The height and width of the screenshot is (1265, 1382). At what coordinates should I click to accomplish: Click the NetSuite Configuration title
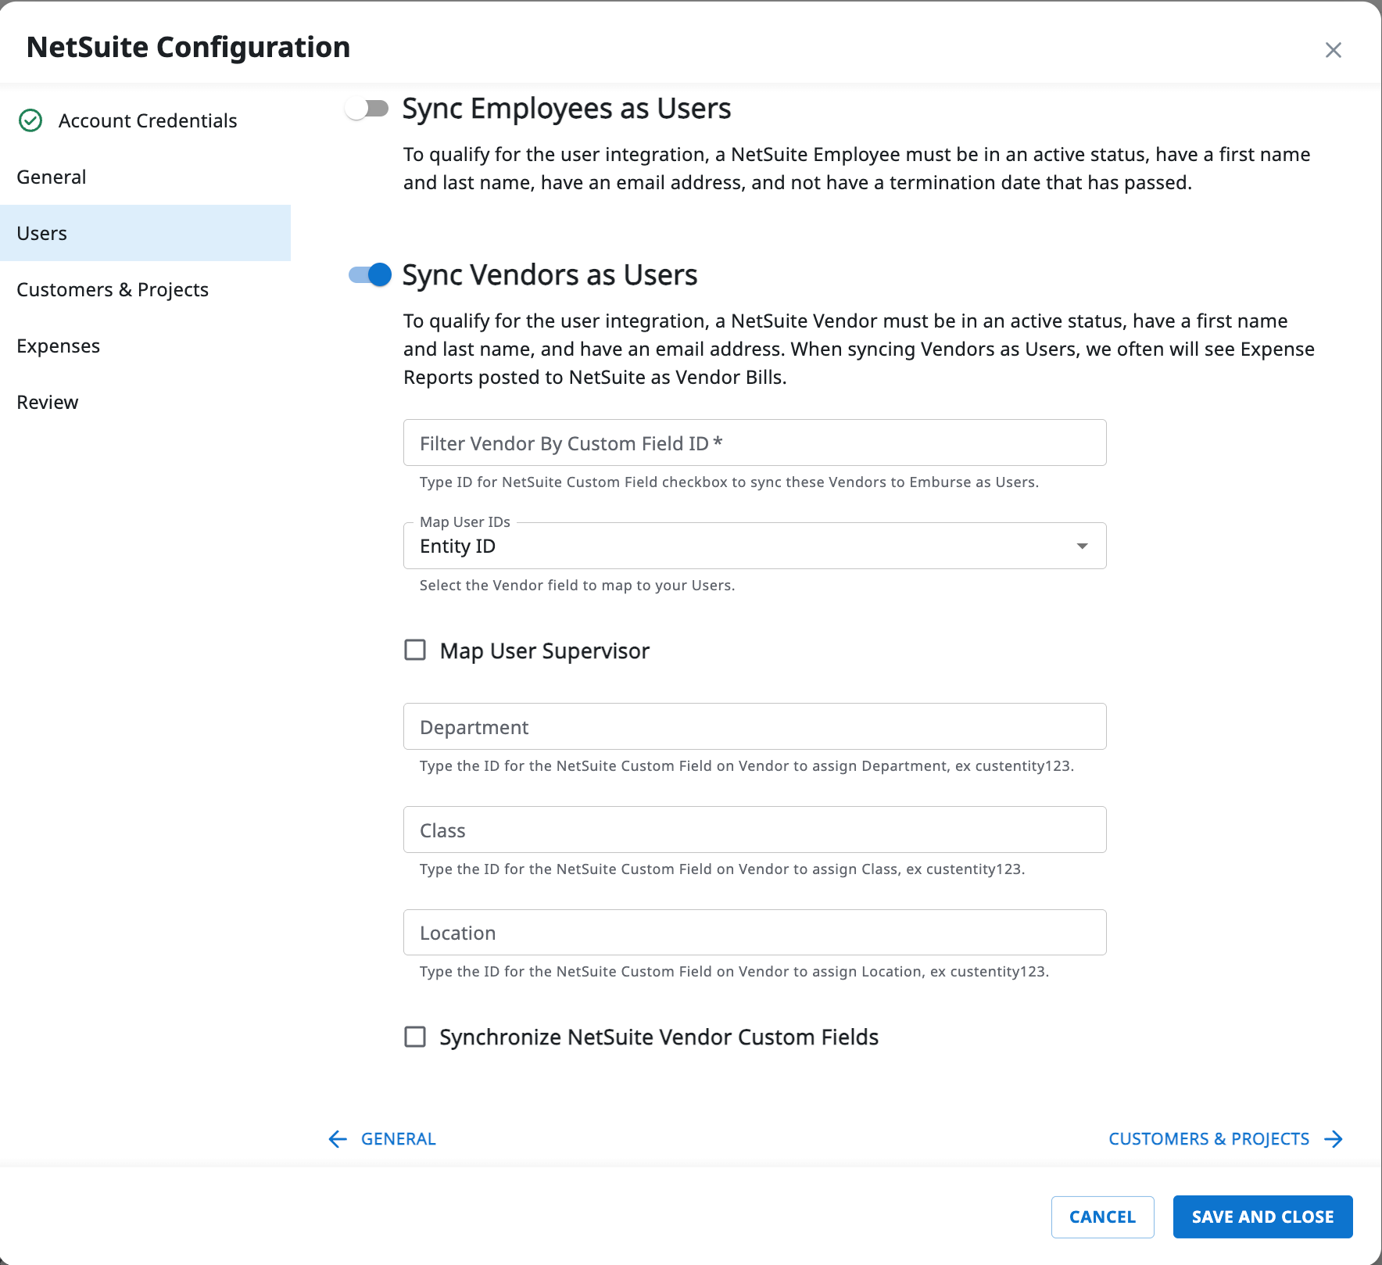[188, 47]
